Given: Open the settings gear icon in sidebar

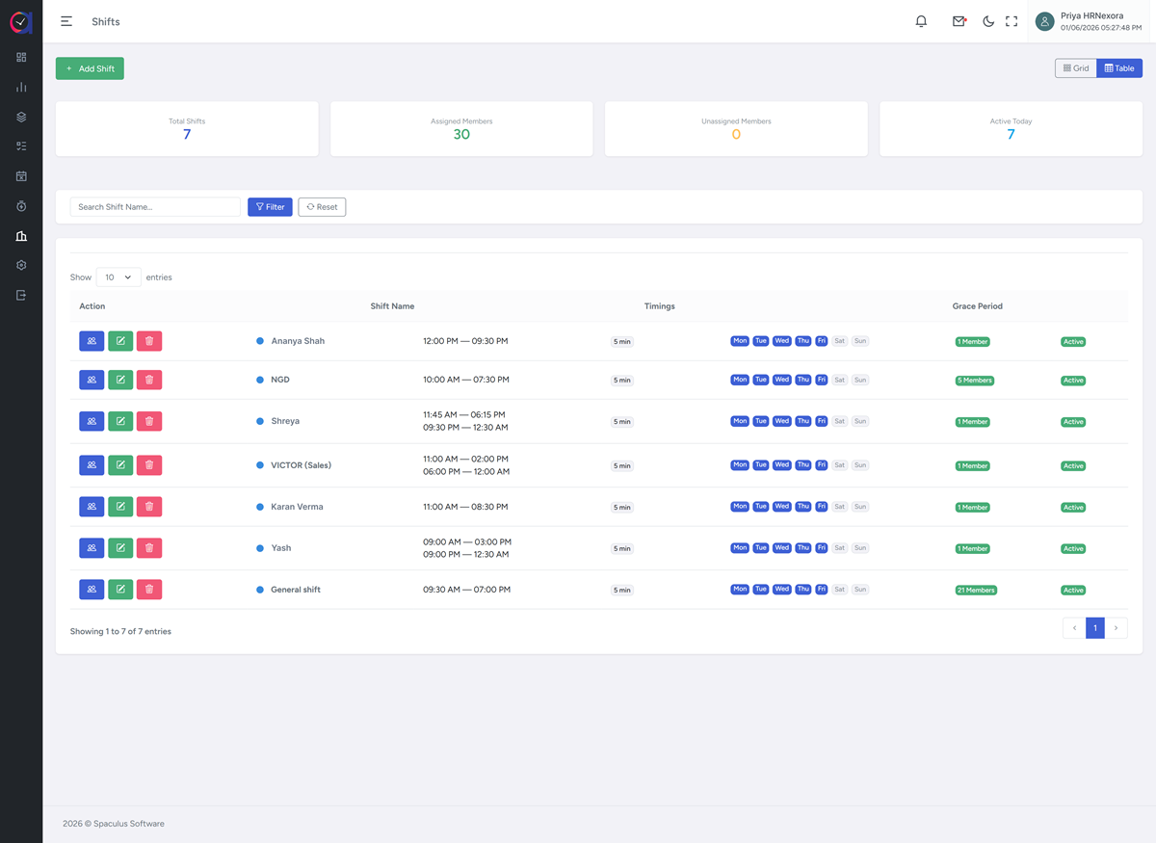Looking at the screenshot, I should (x=21, y=265).
